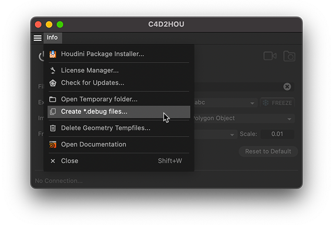Screen dimensions: 333x225
Task: Choose Delete Geometry Tempfiles
Action: (119, 128)
